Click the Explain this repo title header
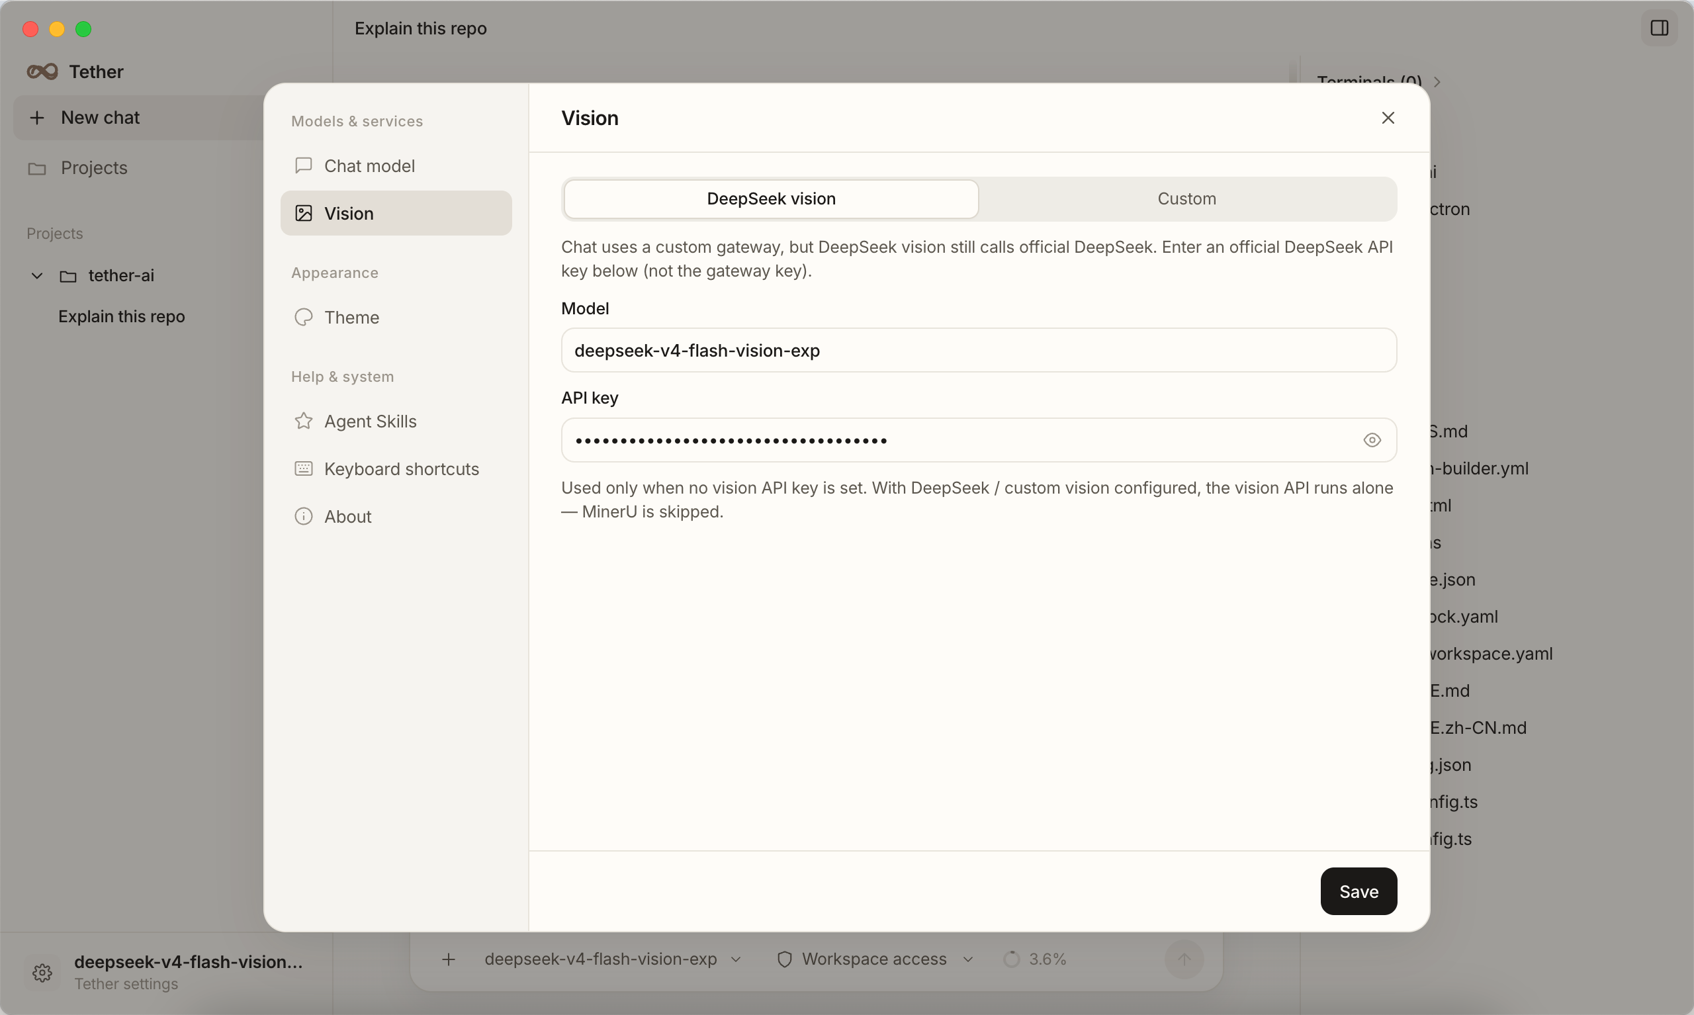Image resolution: width=1694 pixels, height=1015 pixels. pos(421,28)
